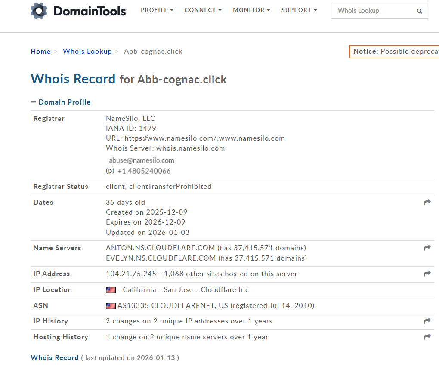Click AS13335 CLOUDFLARENET text

coord(166,305)
